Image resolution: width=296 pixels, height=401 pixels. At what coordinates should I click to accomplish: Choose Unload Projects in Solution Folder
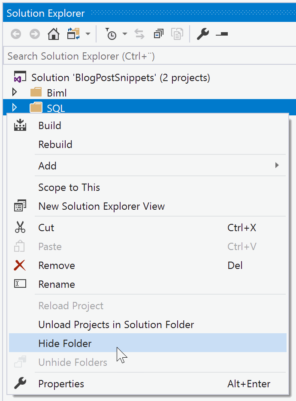point(116,325)
